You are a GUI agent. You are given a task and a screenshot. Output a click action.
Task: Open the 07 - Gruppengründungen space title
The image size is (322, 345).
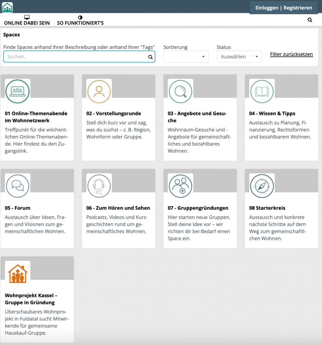click(x=198, y=208)
